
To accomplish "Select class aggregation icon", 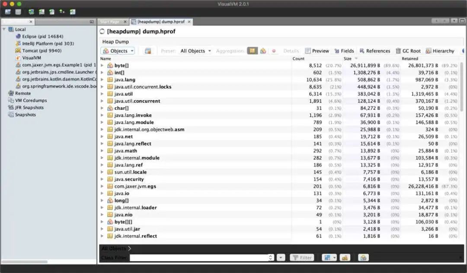I will point(263,51).
